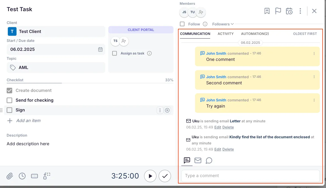Open the calendar-clock schedule icon
Viewport: 326px width, 188px height.
click(x=289, y=11)
